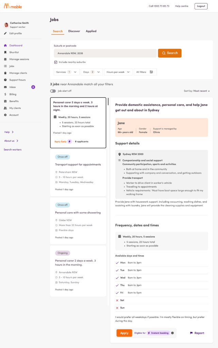The height and width of the screenshot is (348, 218).
Task: Switch to the Discover tab
Action: pos(74,31)
